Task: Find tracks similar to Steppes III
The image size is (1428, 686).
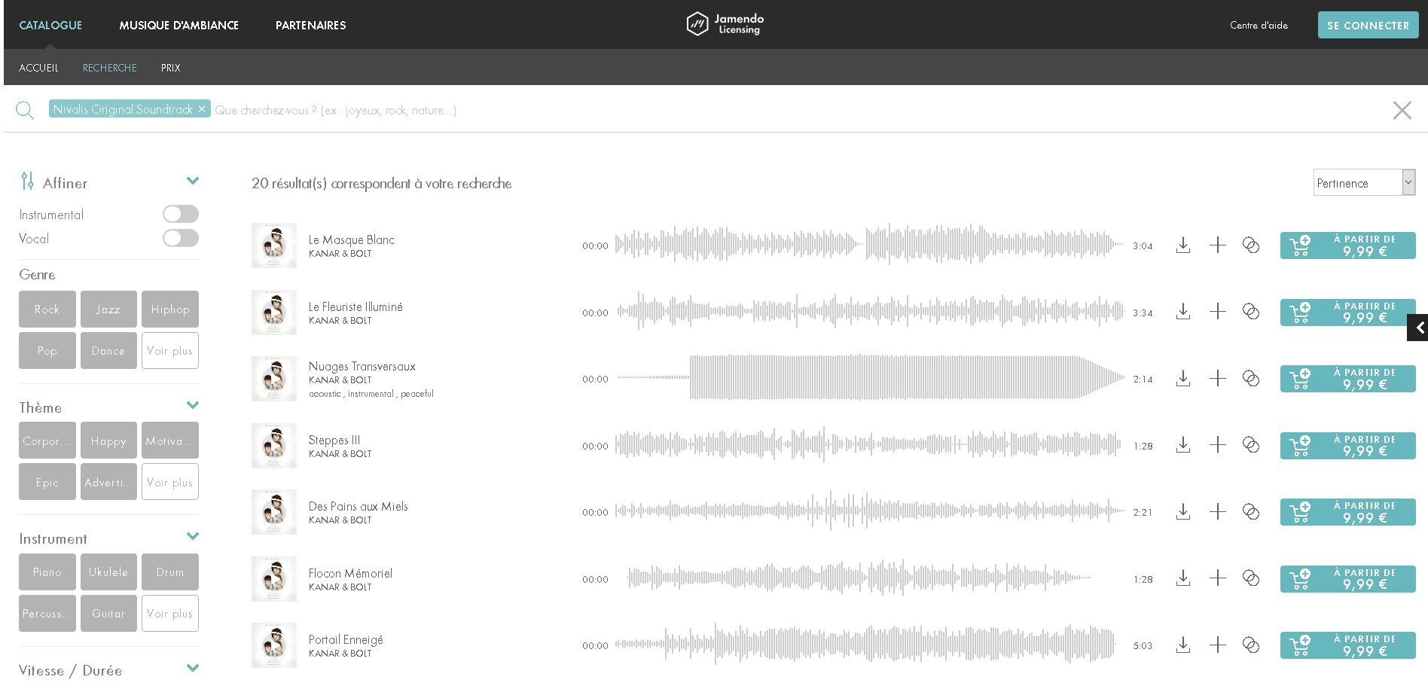Action: [x=1251, y=445]
